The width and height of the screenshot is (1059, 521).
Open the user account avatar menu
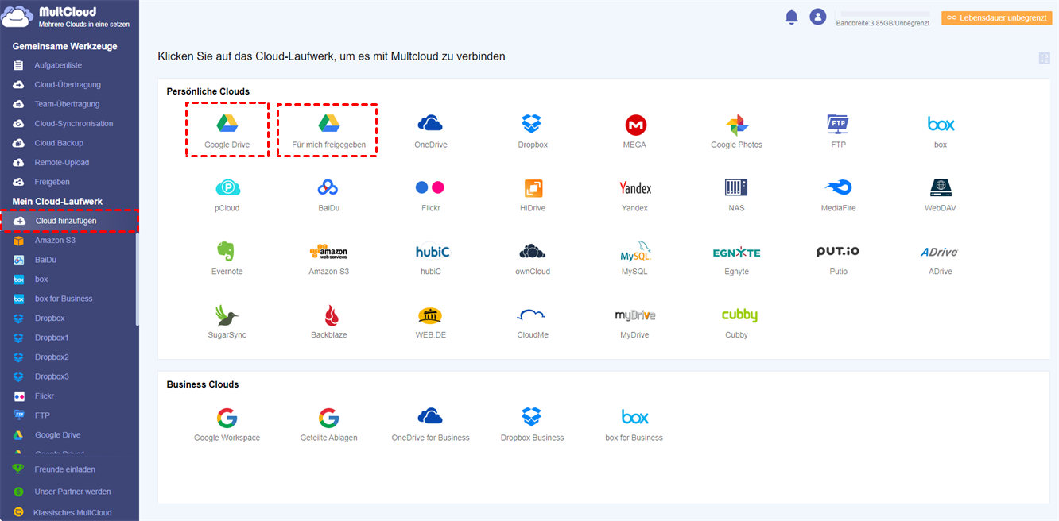point(818,17)
